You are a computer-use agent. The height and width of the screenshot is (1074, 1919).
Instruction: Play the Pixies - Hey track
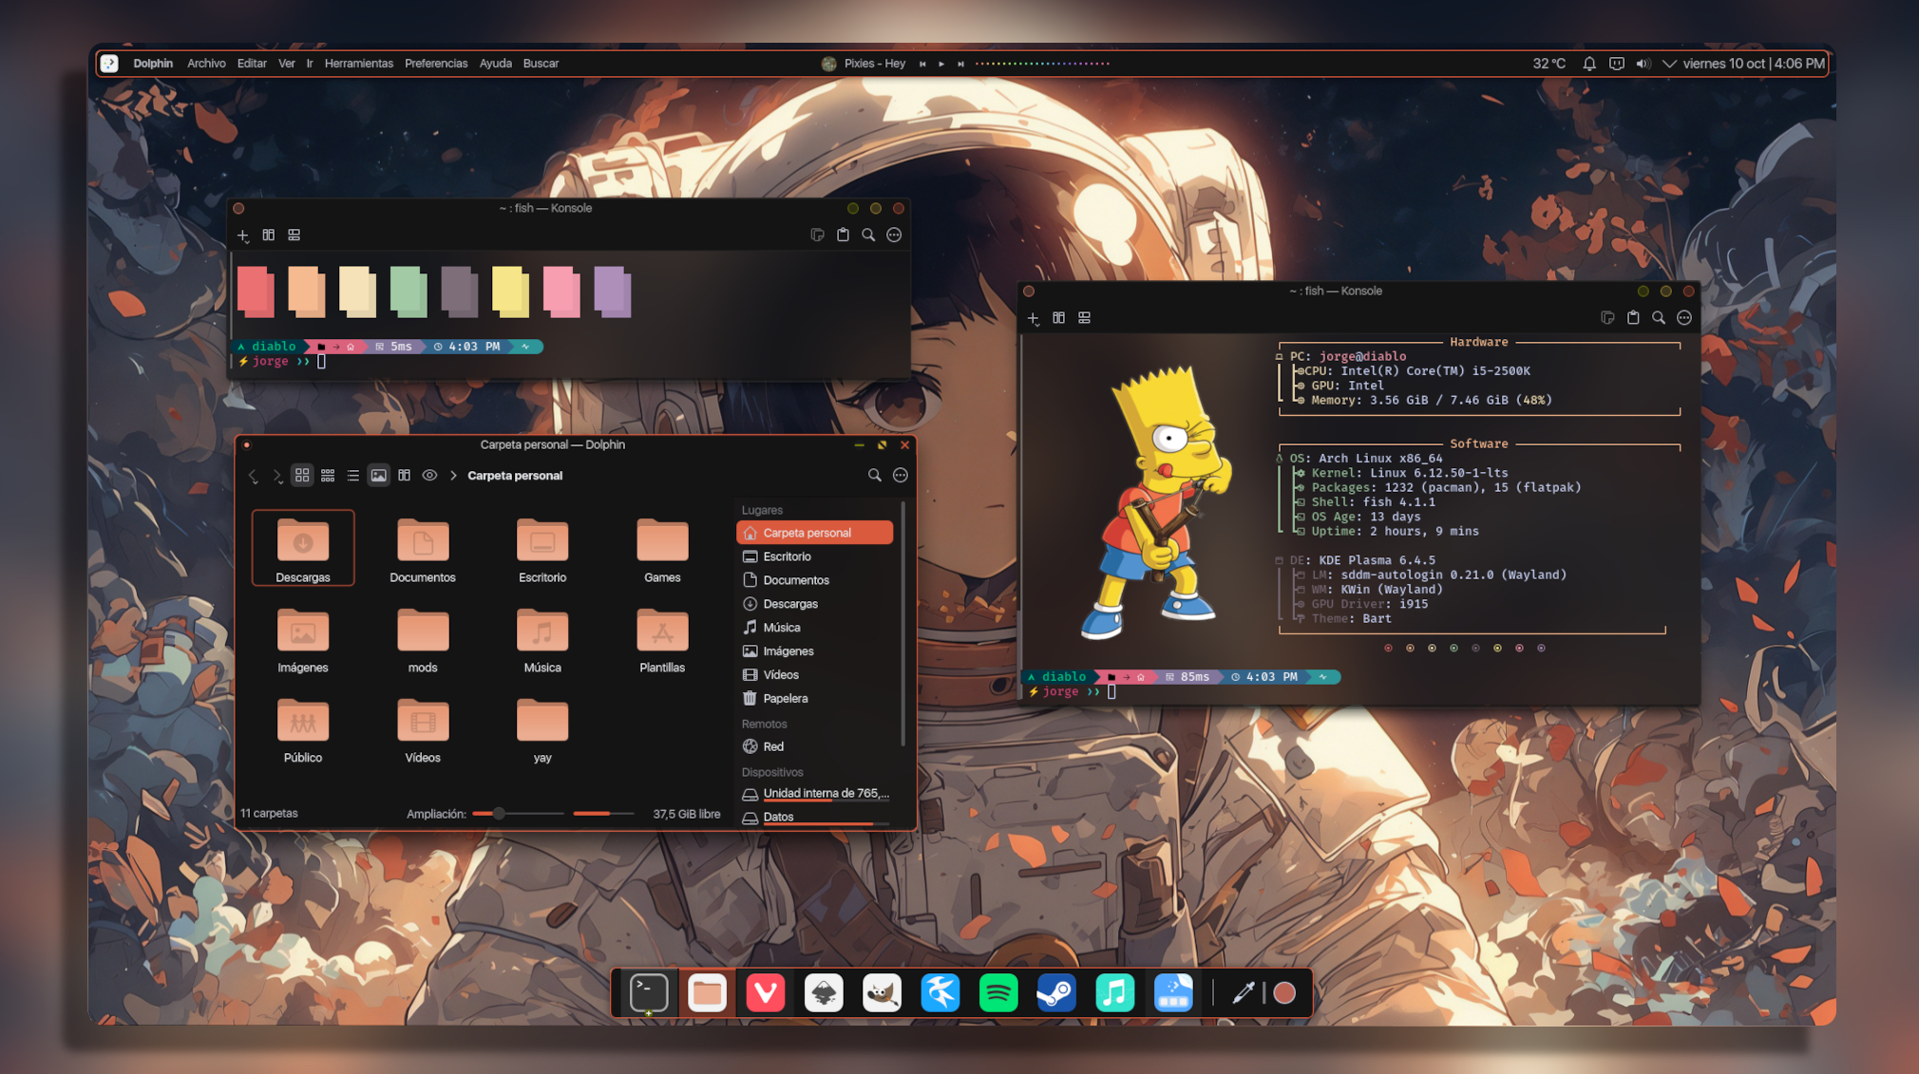(941, 64)
